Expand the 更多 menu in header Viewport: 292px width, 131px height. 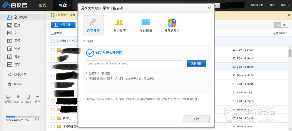[x=284, y=5]
